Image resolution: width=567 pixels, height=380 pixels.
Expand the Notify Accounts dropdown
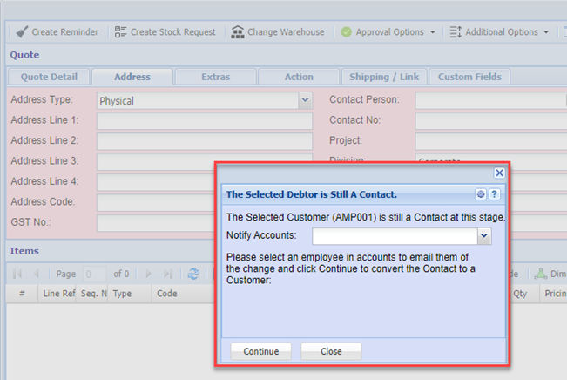click(x=484, y=235)
